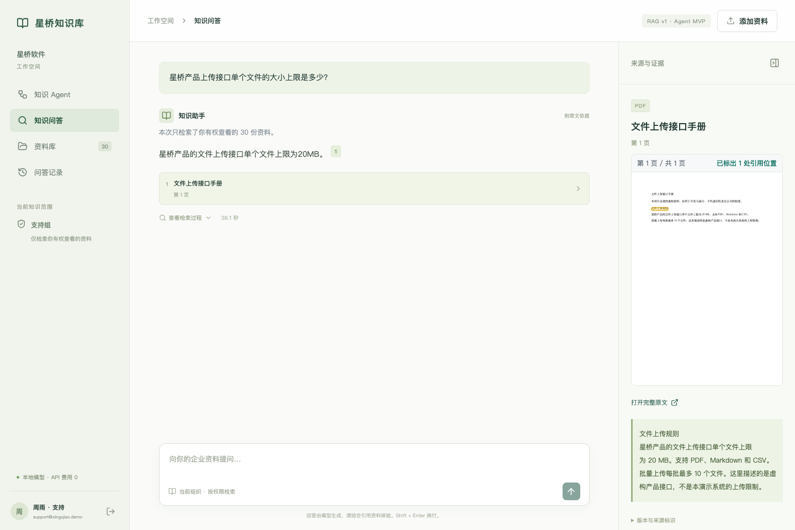Click the 已标出 1 处引用位置 link
The height and width of the screenshot is (530, 795).
click(x=746, y=163)
